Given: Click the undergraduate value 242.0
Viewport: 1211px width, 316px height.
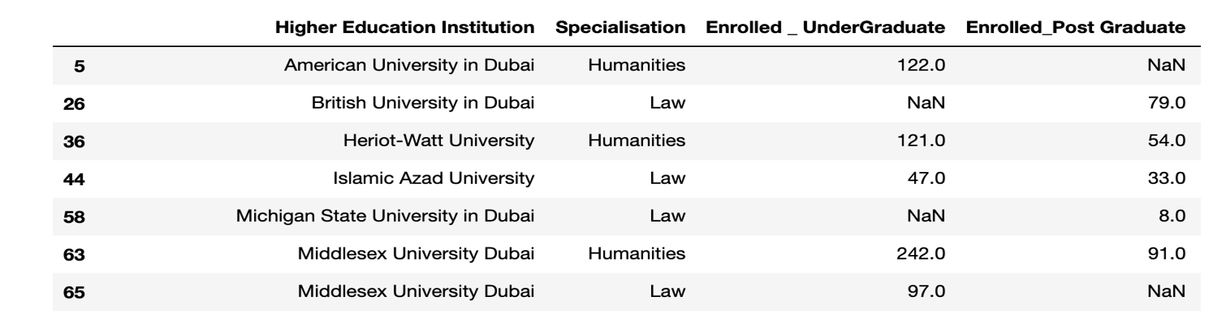Looking at the screenshot, I should coord(921,254).
